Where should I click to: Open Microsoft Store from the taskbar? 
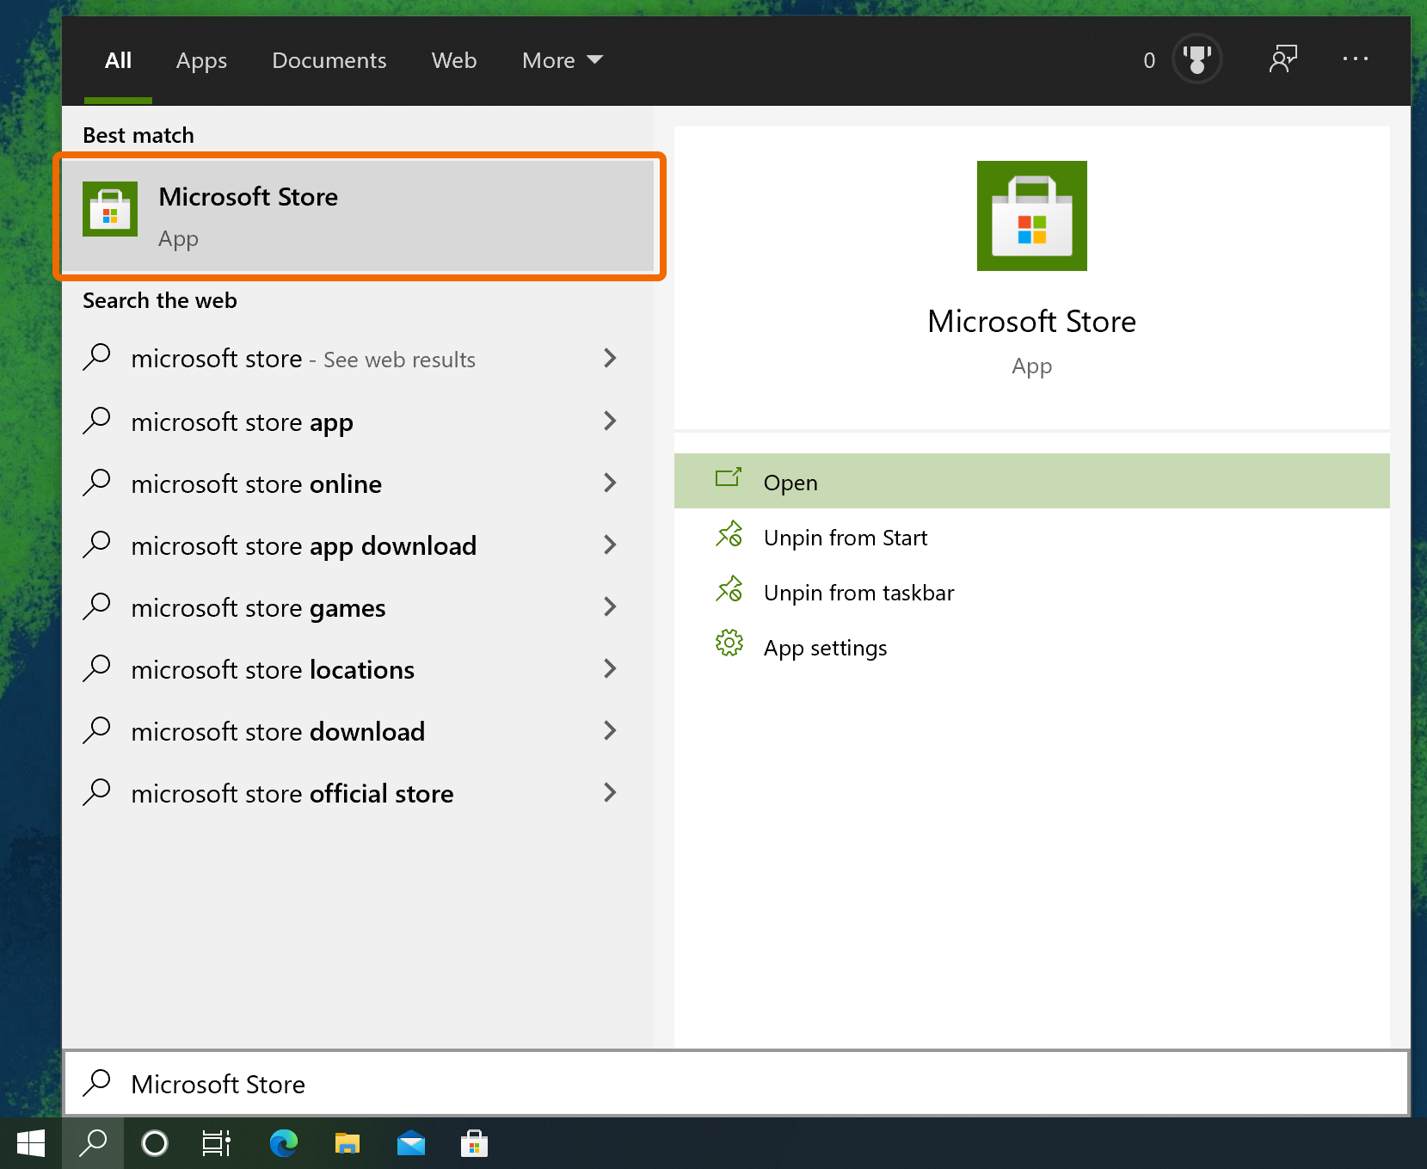[x=474, y=1144]
